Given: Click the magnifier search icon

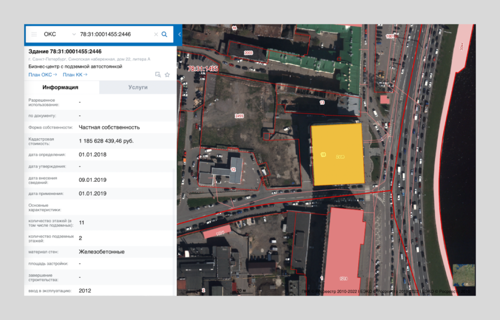Looking at the screenshot, I should pyautogui.click(x=165, y=34).
